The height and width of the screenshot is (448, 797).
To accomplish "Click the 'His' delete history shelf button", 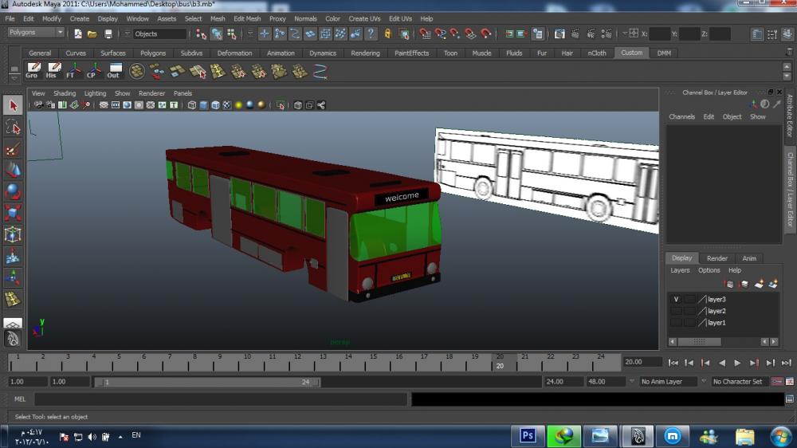I will pos(53,71).
